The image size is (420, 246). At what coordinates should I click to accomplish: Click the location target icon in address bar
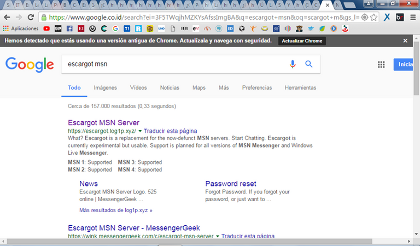pyautogui.click(x=365, y=17)
